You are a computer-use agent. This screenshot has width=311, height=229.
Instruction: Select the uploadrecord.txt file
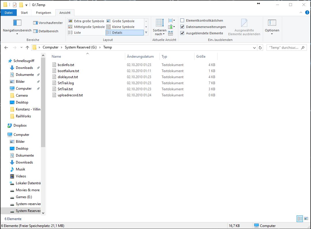[x=70, y=95]
